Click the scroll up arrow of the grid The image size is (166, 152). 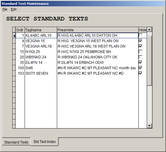(149, 29)
